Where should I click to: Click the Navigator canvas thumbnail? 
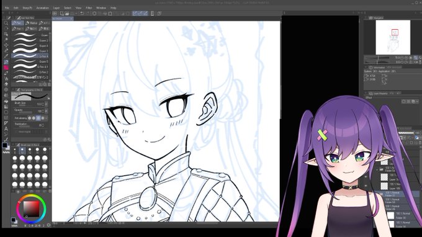click(x=393, y=37)
